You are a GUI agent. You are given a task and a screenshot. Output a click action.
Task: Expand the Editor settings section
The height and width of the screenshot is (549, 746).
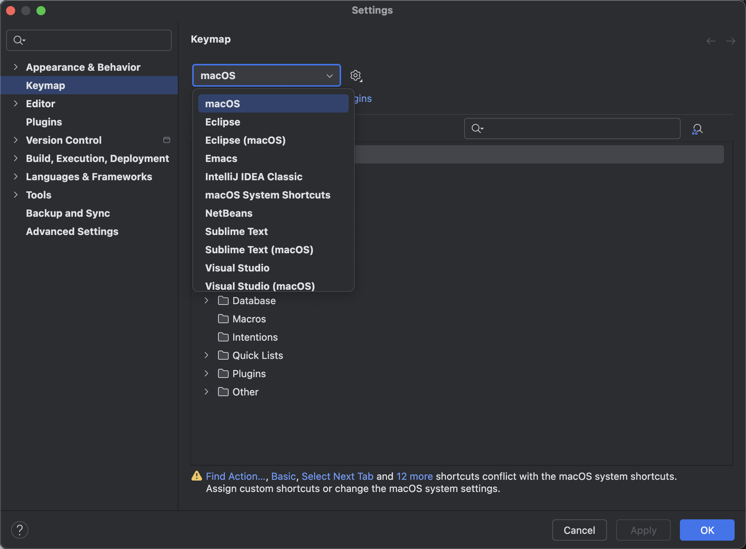[x=16, y=104]
